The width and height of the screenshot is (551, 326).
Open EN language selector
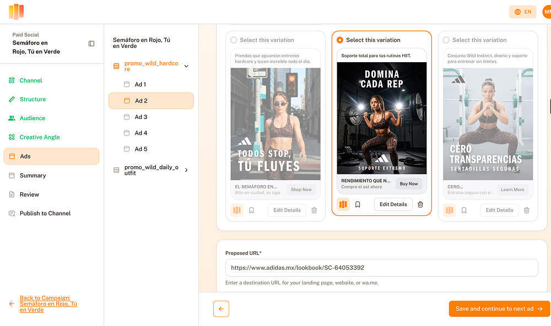pos(522,12)
